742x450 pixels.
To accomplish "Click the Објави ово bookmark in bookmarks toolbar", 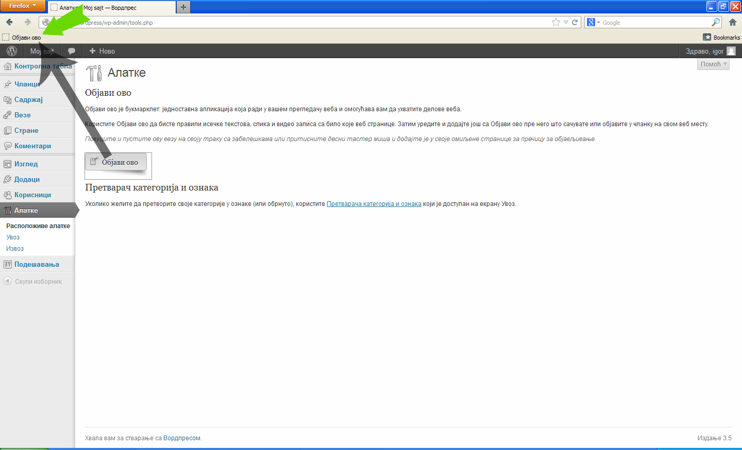I will [x=22, y=38].
